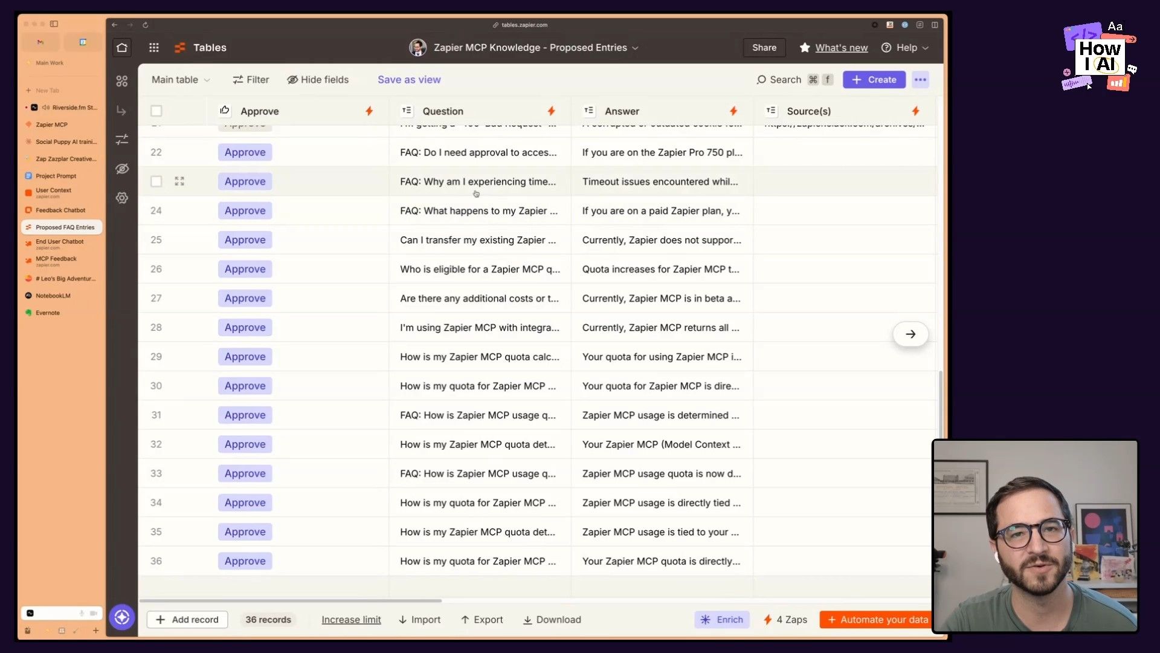This screenshot has width=1160, height=653.
Task: Click Save as view link
Action: pyautogui.click(x=409, y=80)
